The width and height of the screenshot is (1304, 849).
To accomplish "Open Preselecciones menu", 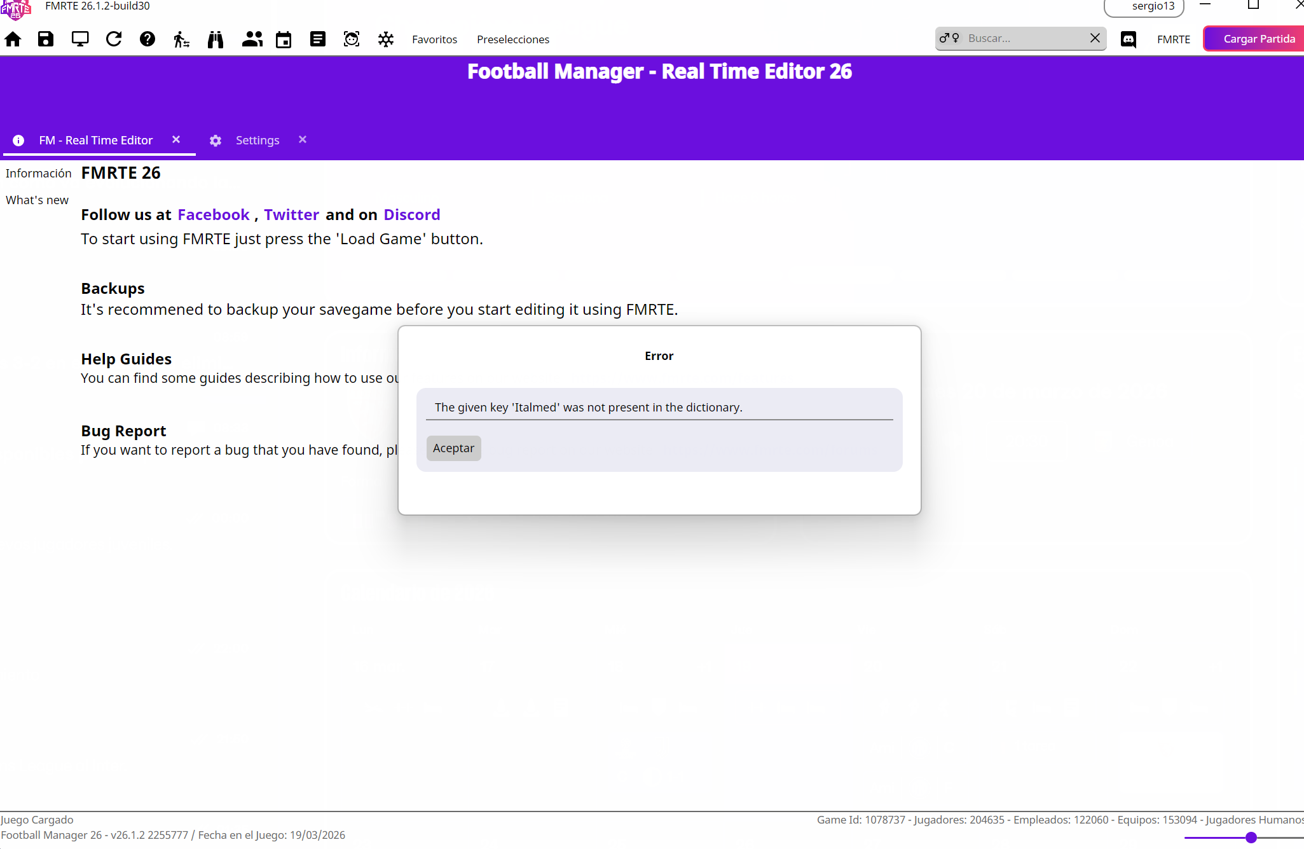I will coord(513,39).
